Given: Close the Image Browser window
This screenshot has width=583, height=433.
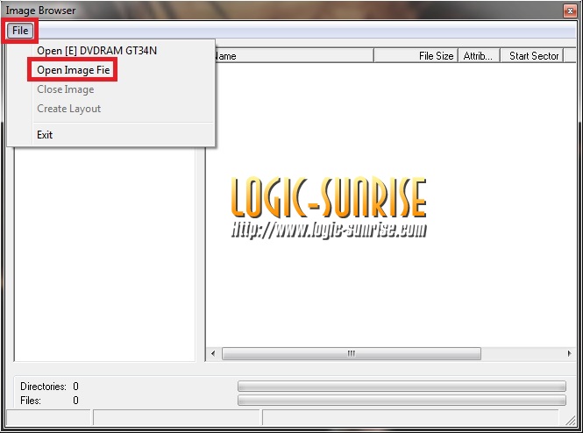Looking at the screenshot, I should click(x=570, y=11).
